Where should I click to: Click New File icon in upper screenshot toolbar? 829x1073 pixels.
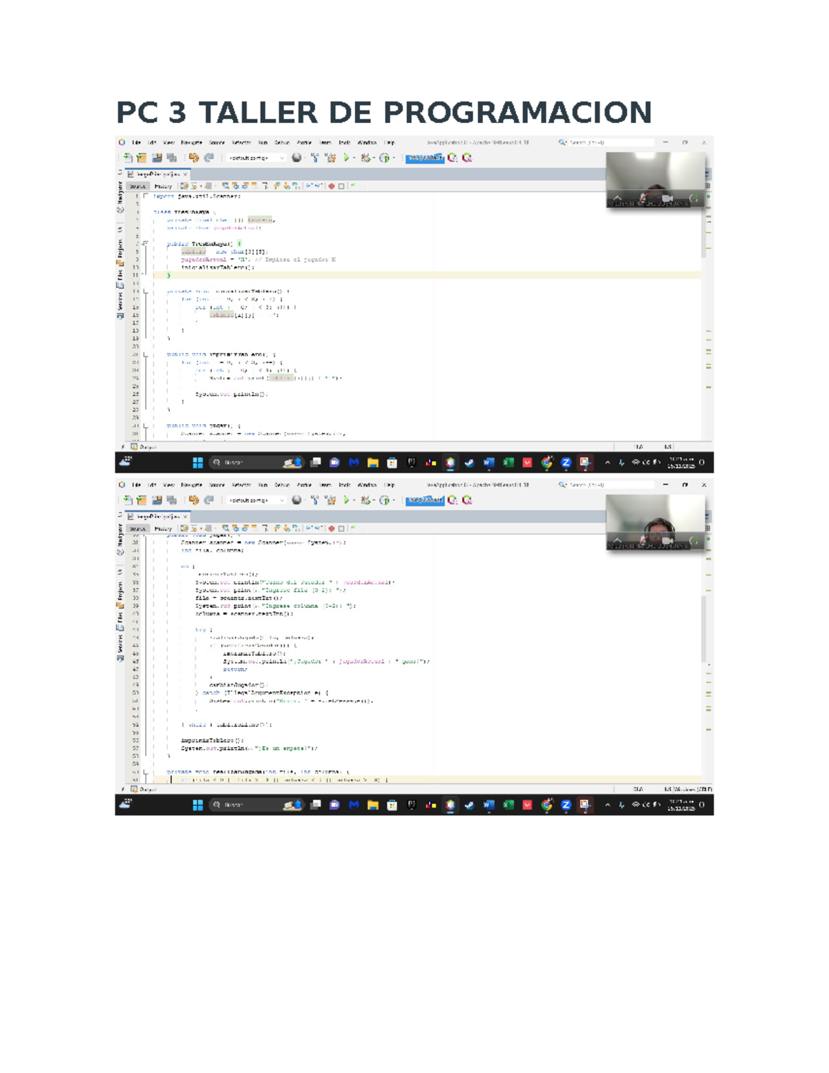(128, 158)
